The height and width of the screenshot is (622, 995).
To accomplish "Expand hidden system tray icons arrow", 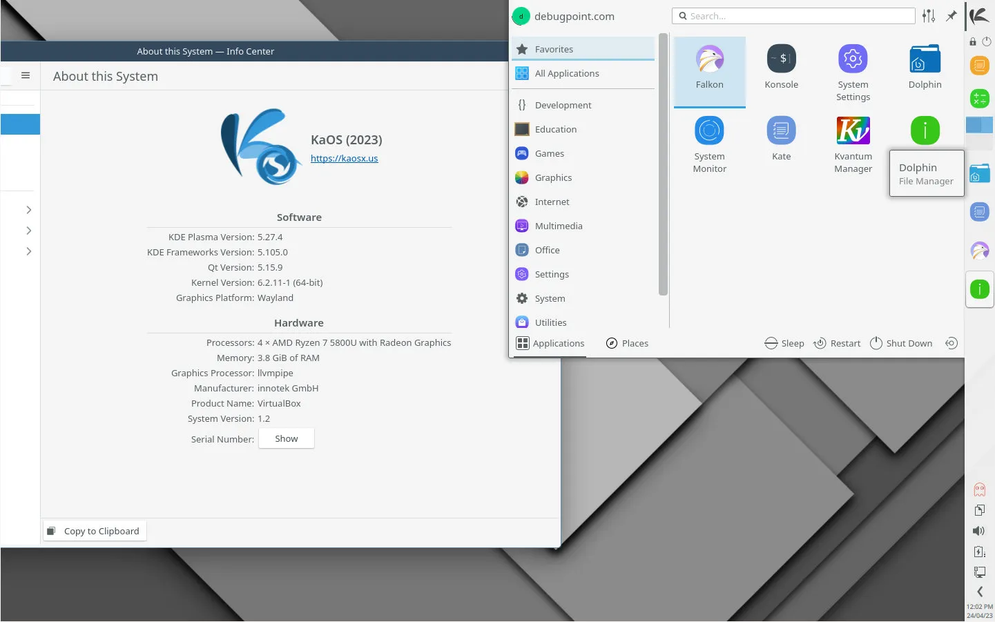I will point(979,592).
